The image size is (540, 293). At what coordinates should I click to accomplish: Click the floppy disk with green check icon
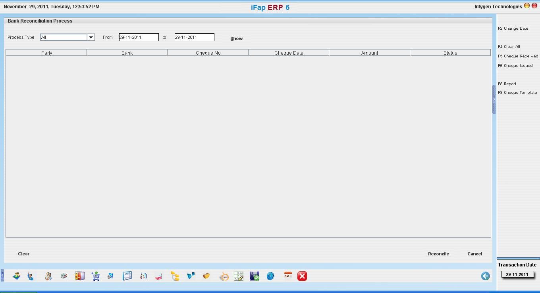click(255, 276)
